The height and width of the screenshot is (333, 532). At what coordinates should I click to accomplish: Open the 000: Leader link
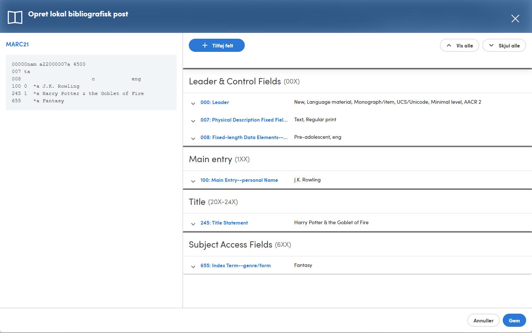pos(215,102)
